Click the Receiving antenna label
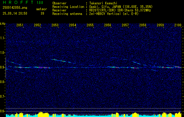 coord(67,14)
